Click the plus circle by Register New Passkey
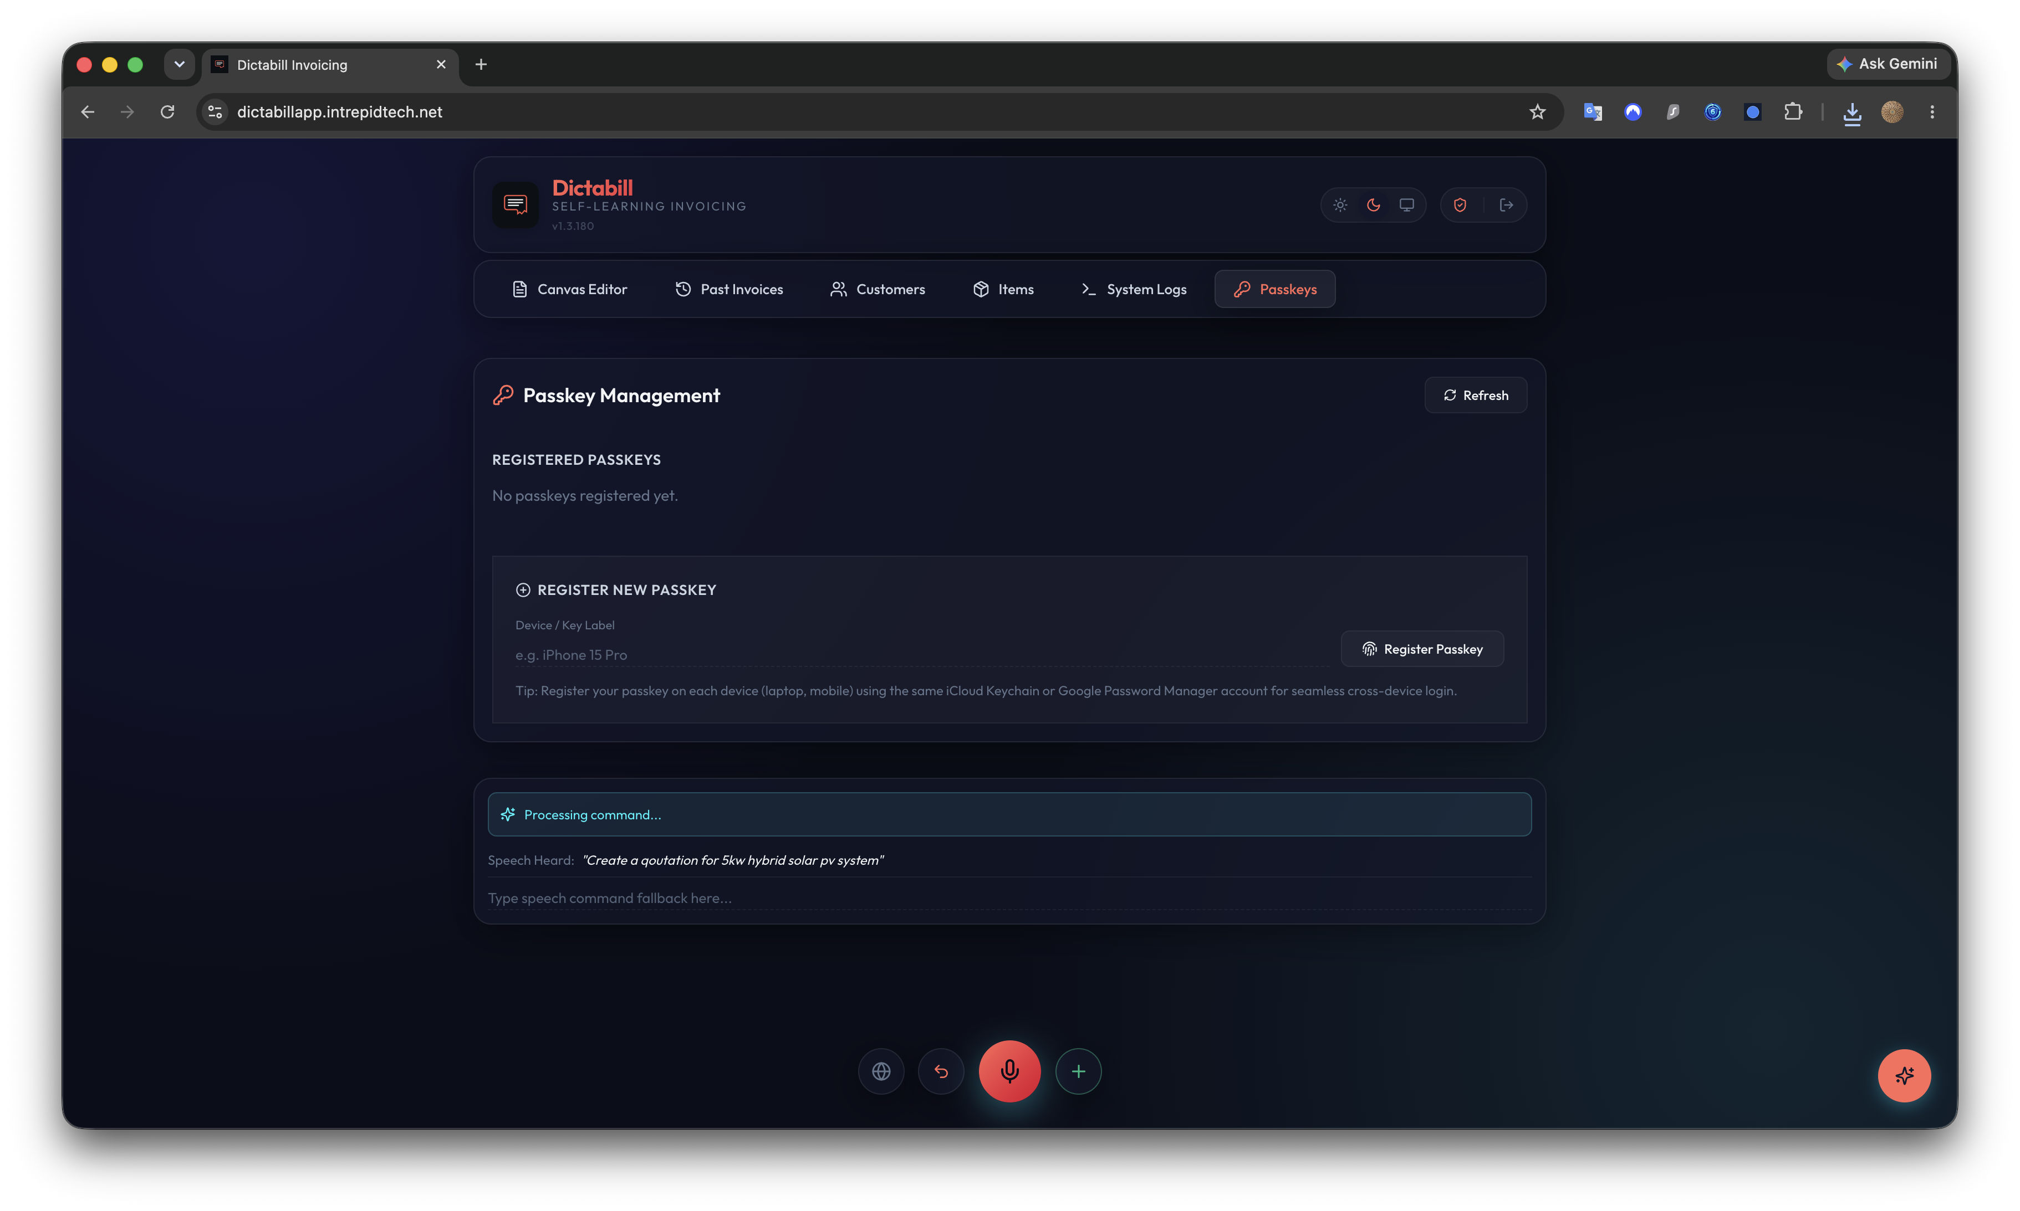The height and width of the screenshot is (1211, 2020). tap(523, 589)
